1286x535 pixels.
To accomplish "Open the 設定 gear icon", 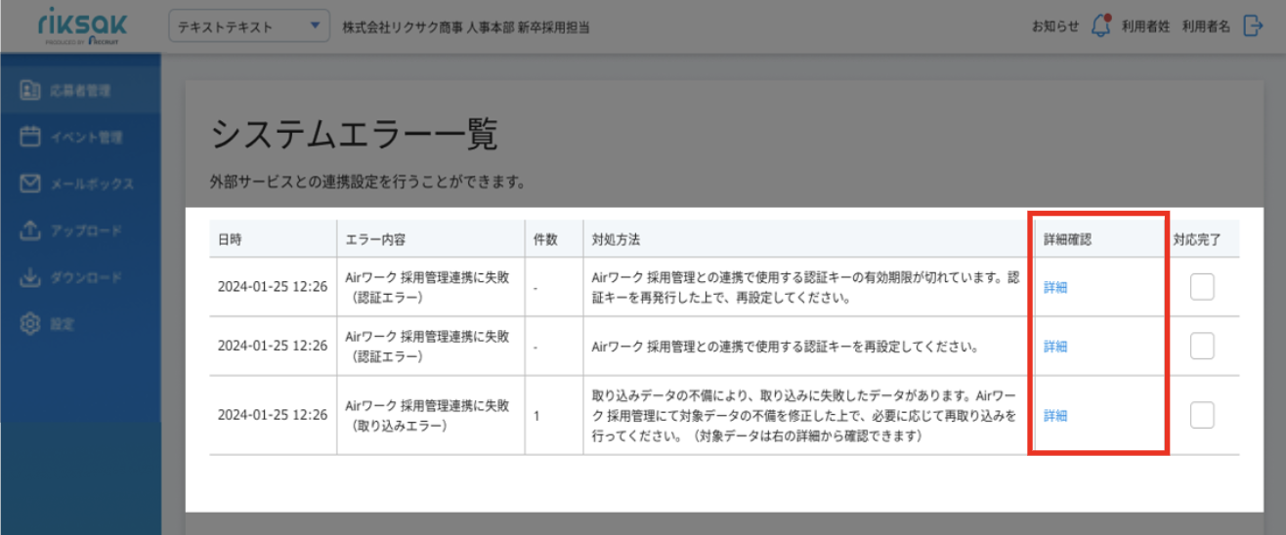I will click(x=30, y=323).
